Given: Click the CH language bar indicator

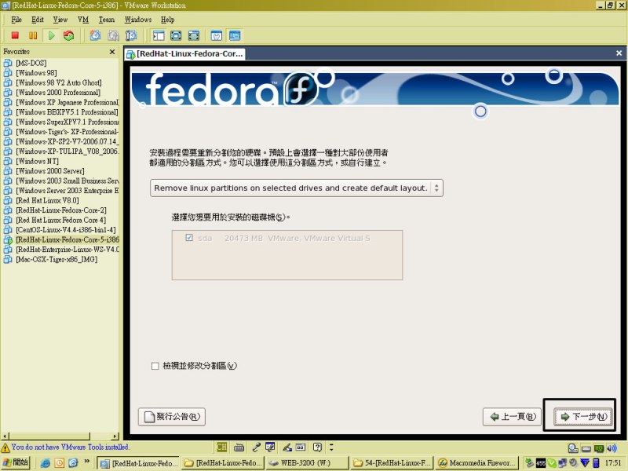Looking at the screenshot, I should [221, 447].
